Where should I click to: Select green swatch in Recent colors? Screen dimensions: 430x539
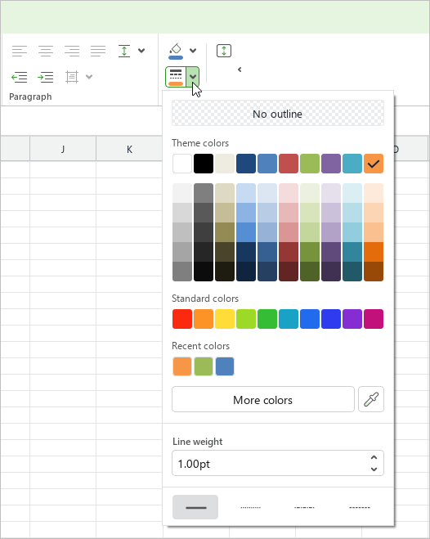pos(204,366)
